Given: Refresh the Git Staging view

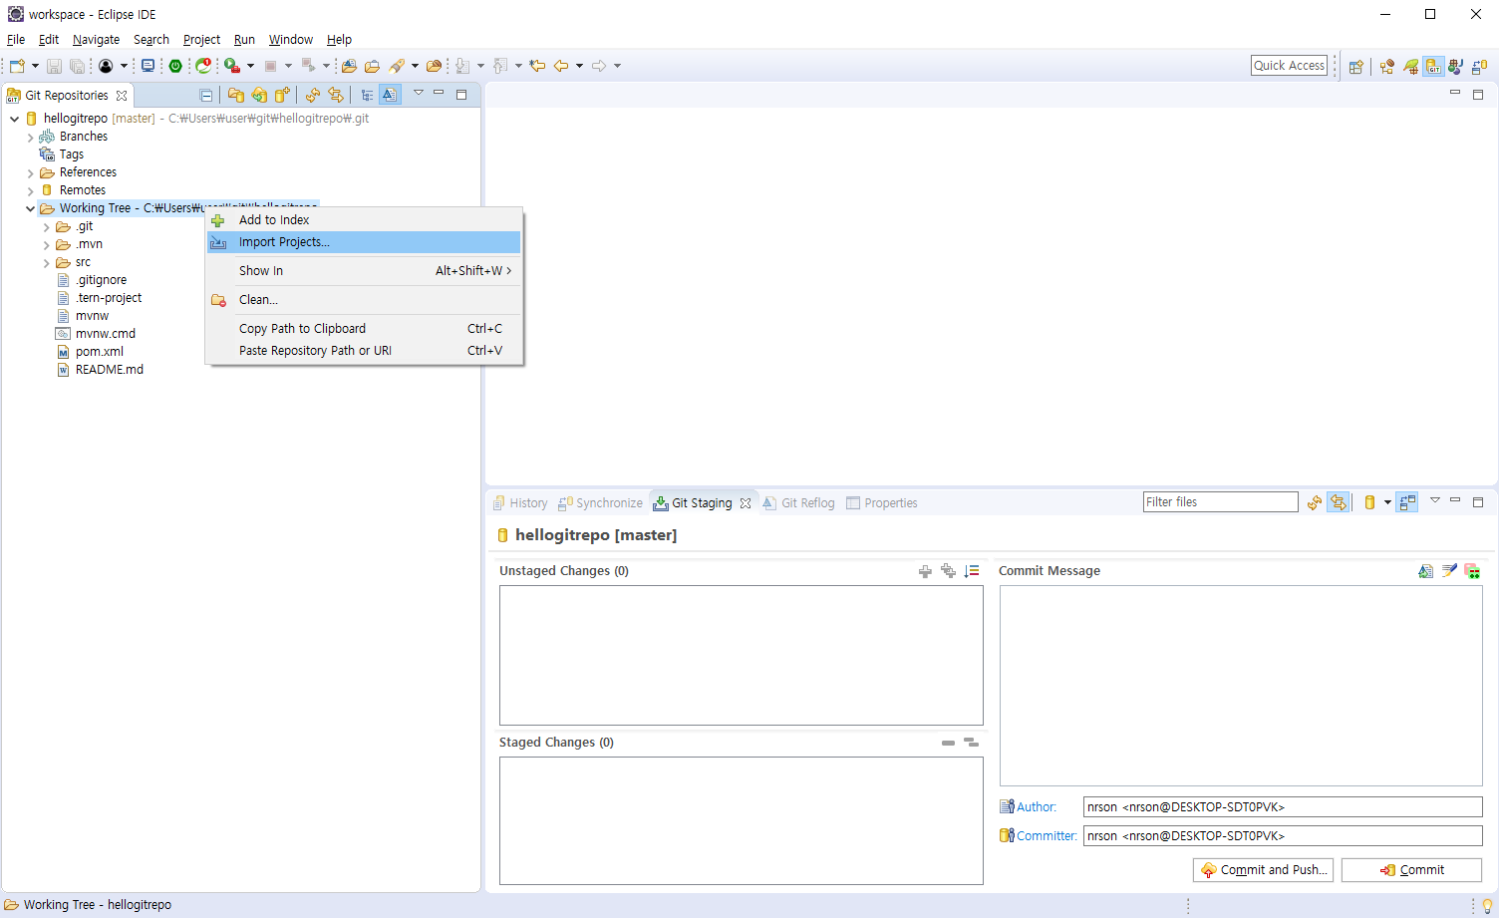Looking at the screenshot, I should click(1315, 502).
